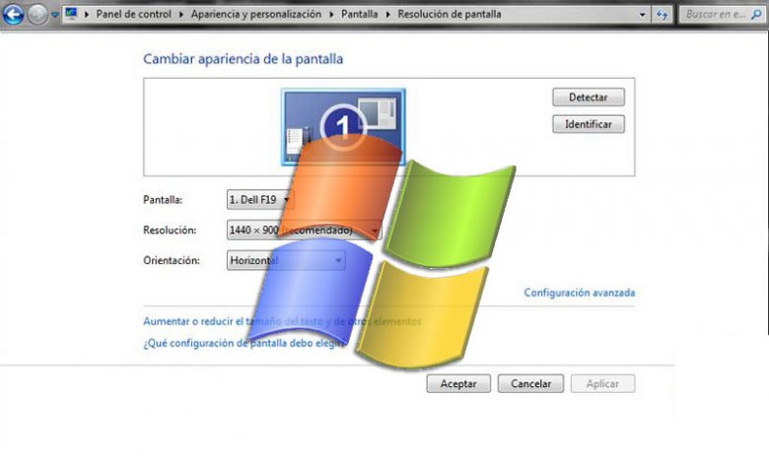Open Configuración avanzada link
This screenshot has height=463, width=769.
579,293
